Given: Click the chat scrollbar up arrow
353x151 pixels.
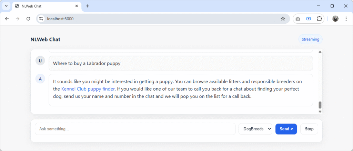Looking at the screenshot, I should 320,52.
